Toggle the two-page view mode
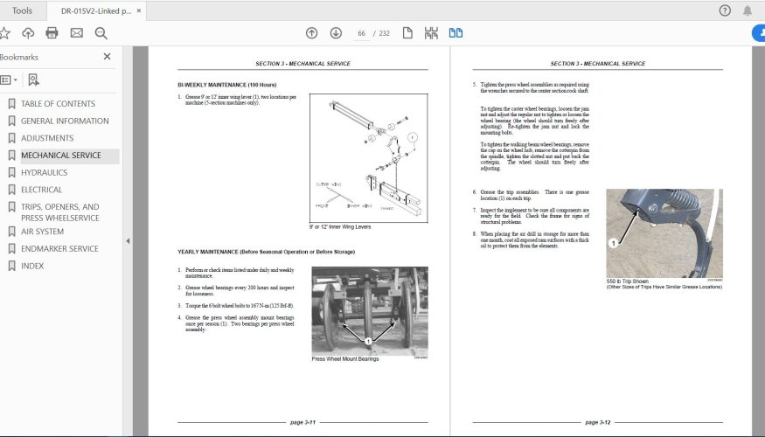This screenshot has height=437, width=765. click(456, 33)
